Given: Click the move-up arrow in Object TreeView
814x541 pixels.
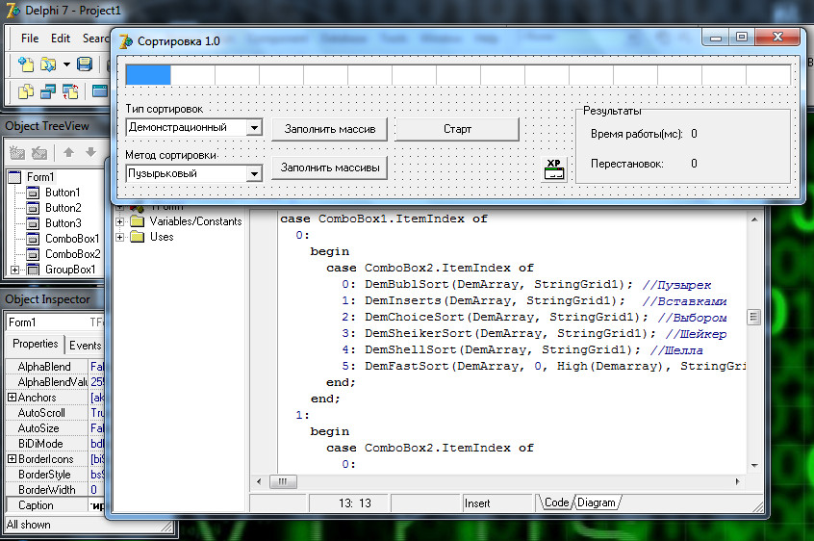Looking at the screenshot, I should click(x=68, y=152).
